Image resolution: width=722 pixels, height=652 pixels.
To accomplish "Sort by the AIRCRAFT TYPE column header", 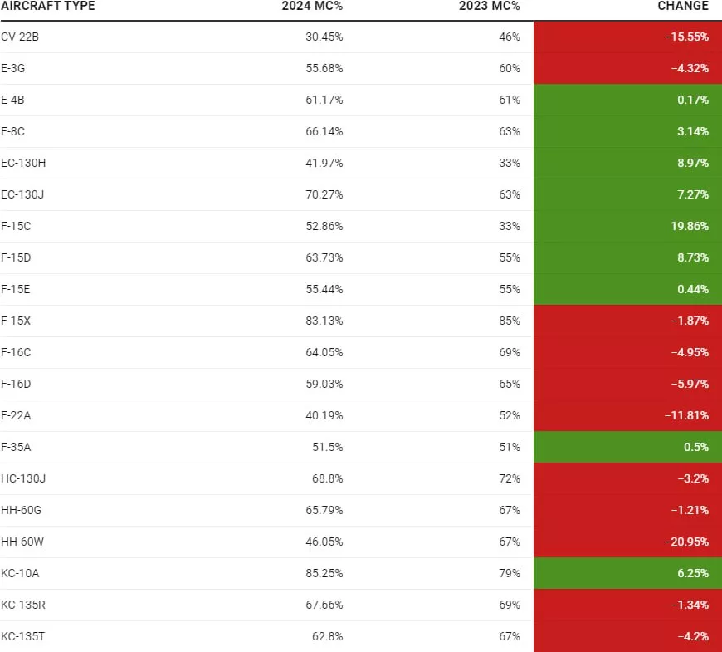I will pos(48,6).
